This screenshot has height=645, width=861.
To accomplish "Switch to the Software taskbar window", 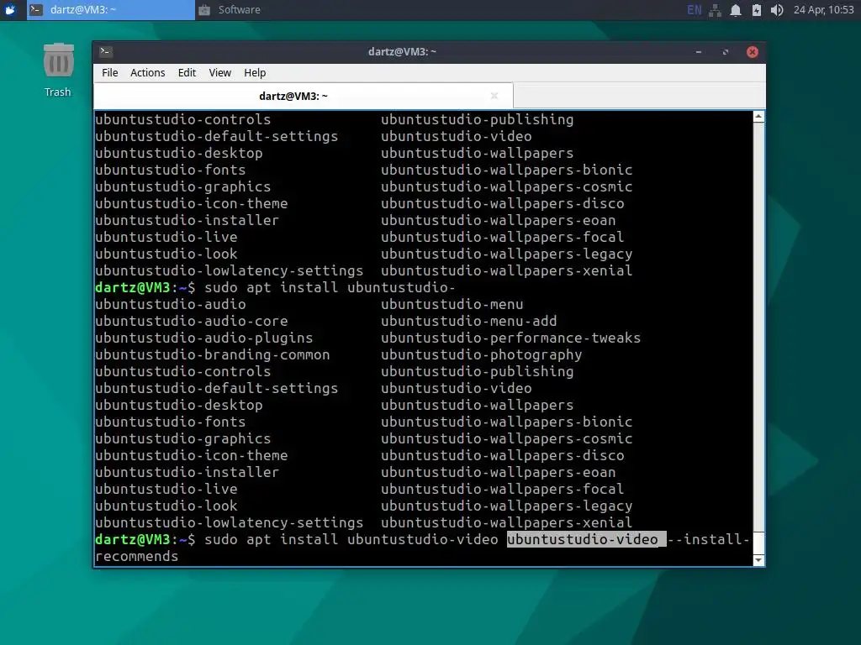I will click(x=230, y=10).
